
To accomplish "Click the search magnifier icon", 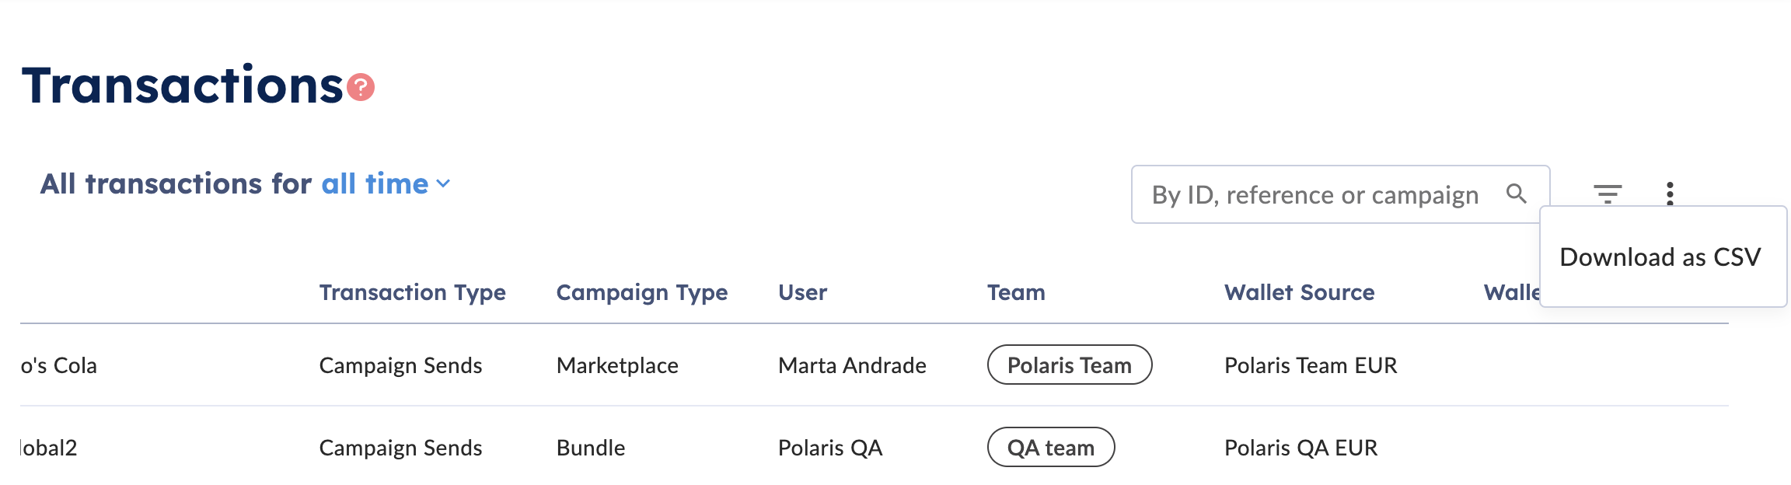I will click(x=1516, y=194).
